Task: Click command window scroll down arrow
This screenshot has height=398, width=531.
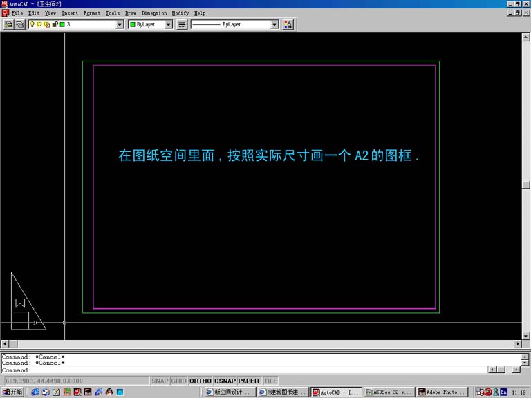Action: [525, 363]
